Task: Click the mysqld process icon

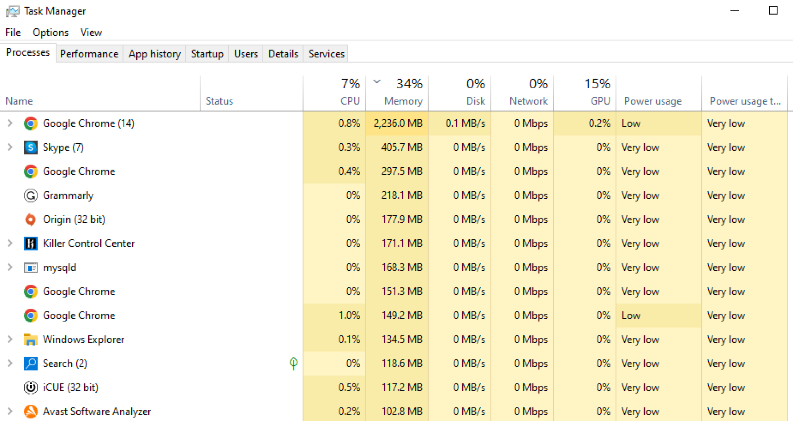Action: coord(31,268)
